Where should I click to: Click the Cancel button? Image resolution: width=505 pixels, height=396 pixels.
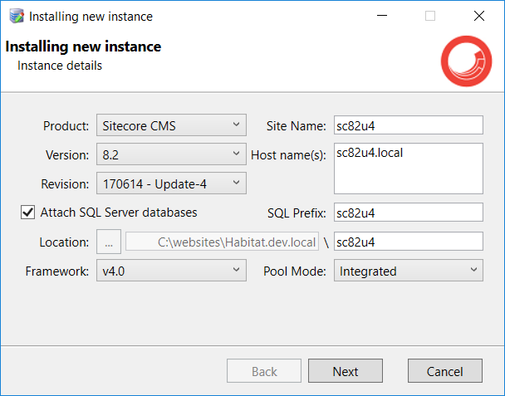point(445,371)
